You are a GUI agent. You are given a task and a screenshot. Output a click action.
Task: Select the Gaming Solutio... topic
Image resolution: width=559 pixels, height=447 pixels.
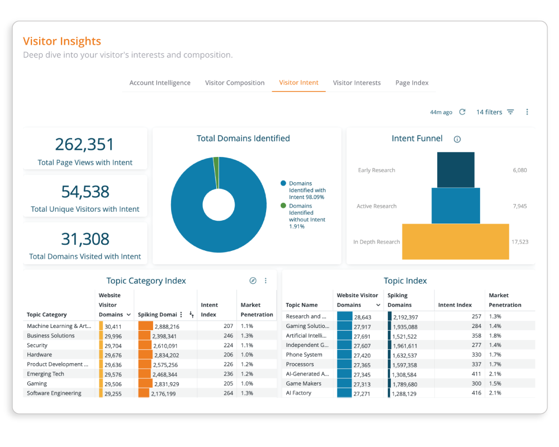coord(307,326)
